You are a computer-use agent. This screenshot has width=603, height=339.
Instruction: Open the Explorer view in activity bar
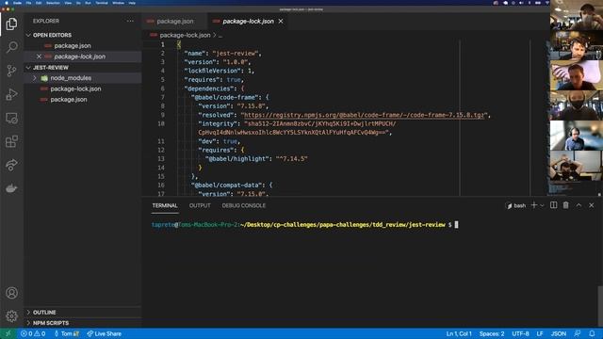[x=11, y=24]
